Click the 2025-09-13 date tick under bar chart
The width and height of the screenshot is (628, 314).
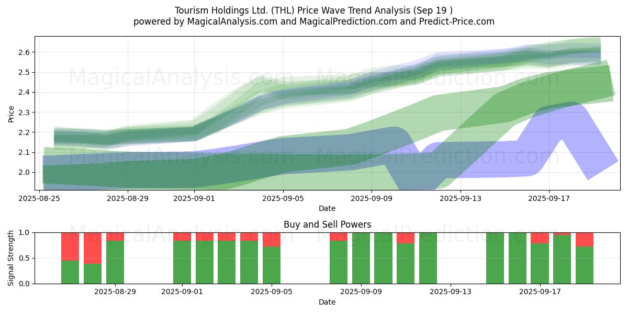pos(451,292)
